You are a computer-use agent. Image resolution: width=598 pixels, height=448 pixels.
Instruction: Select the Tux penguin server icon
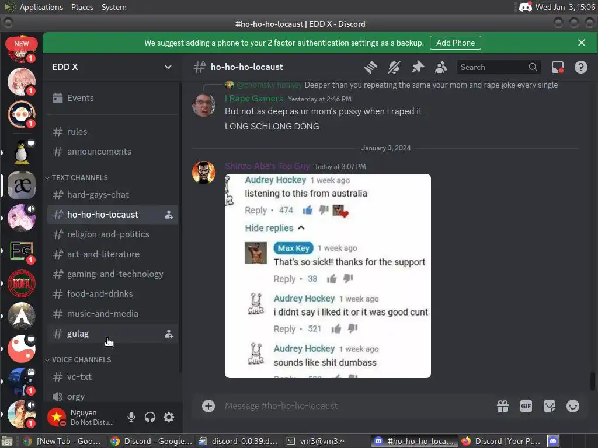click(x=22, y=152)
